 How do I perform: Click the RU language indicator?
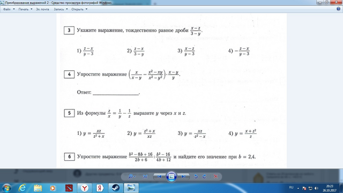coord(291,188)
